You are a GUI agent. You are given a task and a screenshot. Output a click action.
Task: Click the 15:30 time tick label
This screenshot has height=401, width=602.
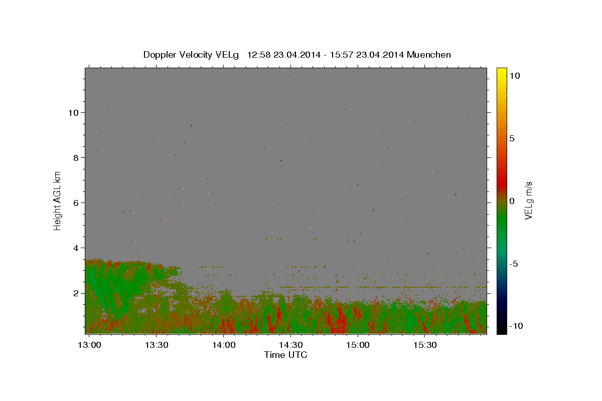[x=425, y=345]
